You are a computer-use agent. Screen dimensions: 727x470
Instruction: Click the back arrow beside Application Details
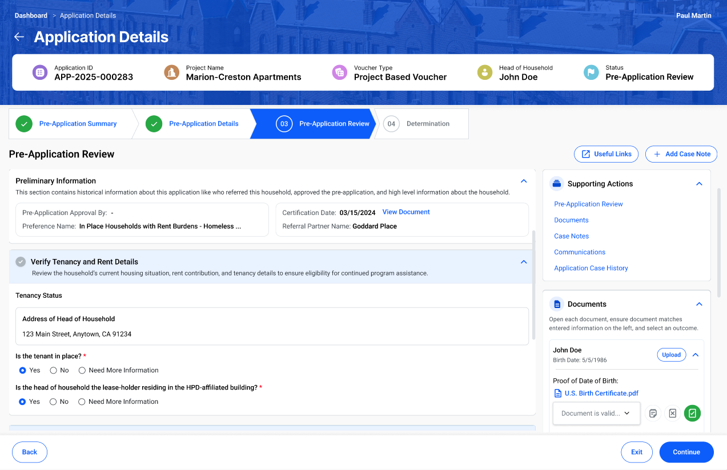[x=19, y=37]
